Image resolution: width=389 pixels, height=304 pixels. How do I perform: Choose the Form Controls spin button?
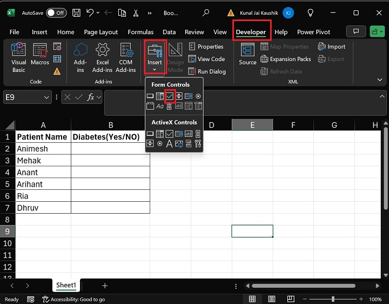pos(179,96)
